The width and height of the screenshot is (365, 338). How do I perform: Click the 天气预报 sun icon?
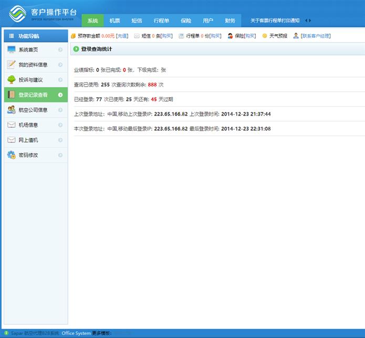[265, 36]
